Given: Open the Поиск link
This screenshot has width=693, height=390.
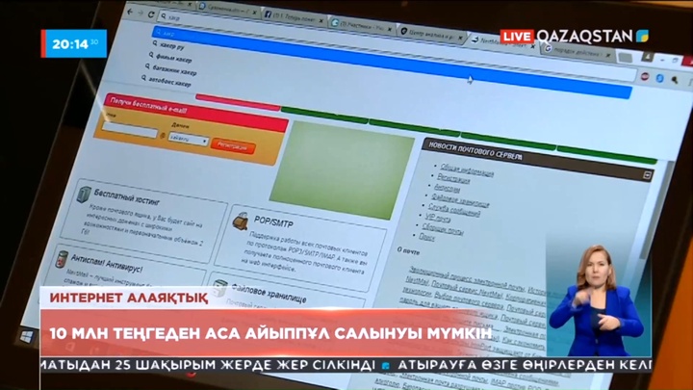Looking at the screenshot, I should coord(426,238).
